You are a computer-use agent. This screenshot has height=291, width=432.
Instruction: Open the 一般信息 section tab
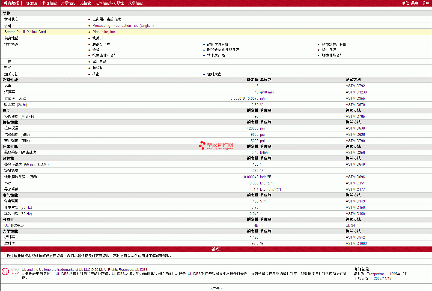pyautogui.click(x=31, y=3)
